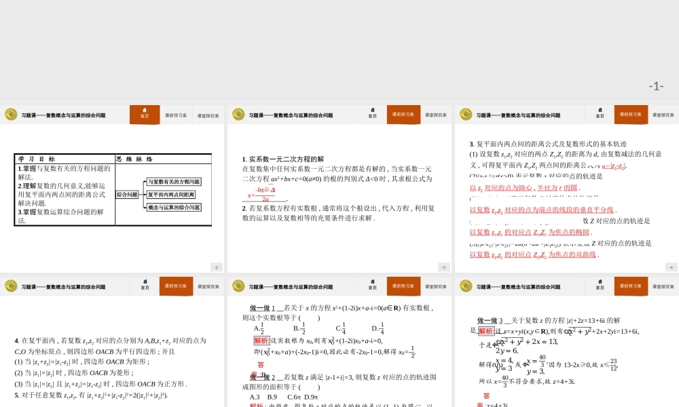Click the 综合问题 box in the mind map
The height and width of the screenshot is (407, 679).
(x=127, y=194)
